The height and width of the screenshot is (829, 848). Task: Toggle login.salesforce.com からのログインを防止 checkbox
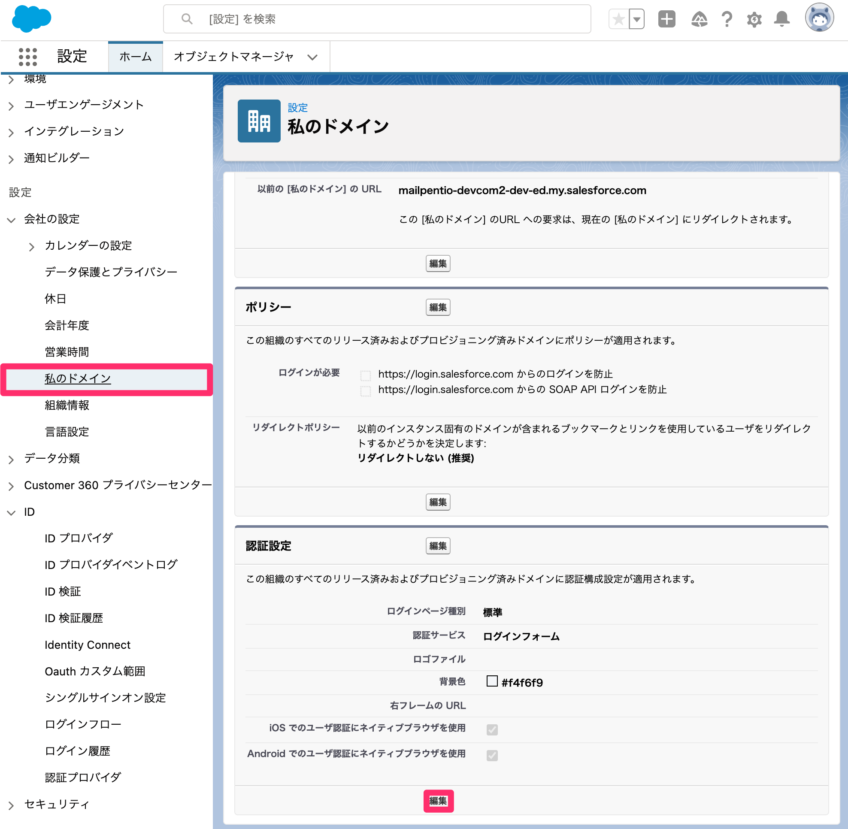coord(365,375)
